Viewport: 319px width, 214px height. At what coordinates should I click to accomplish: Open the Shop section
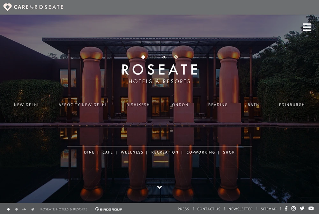pos(229,152)
